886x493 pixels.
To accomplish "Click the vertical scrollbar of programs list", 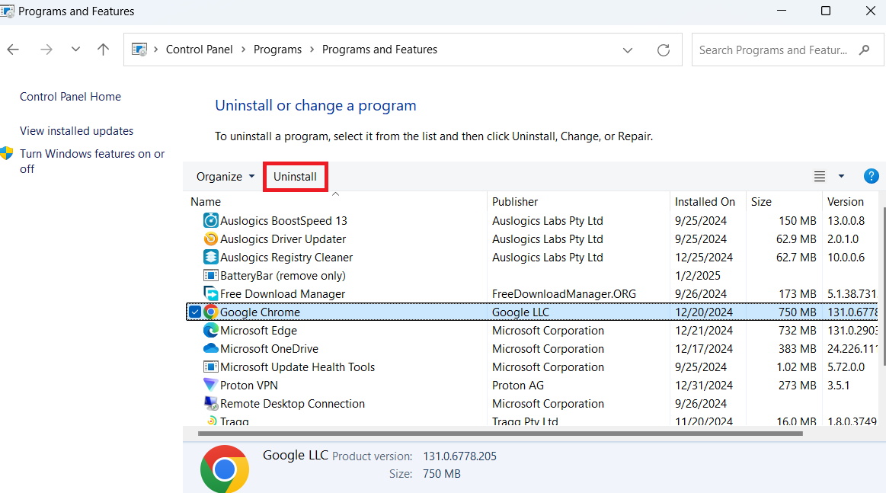I will [x=884, y=287].
